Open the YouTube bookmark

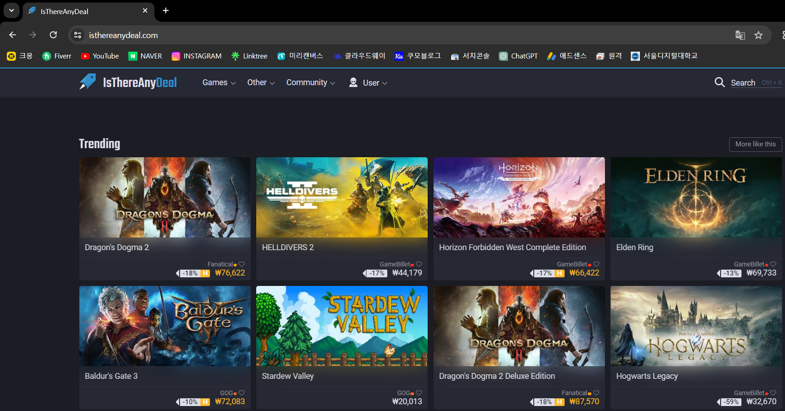point(100,56)
